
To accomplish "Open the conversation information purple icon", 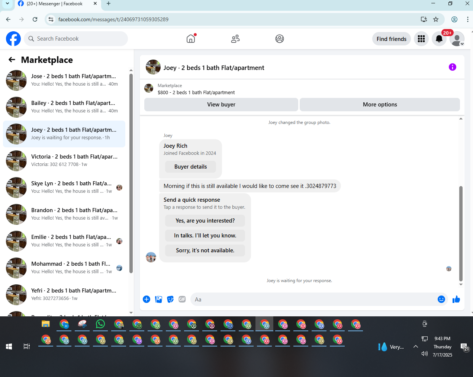I will click(453, 67).
